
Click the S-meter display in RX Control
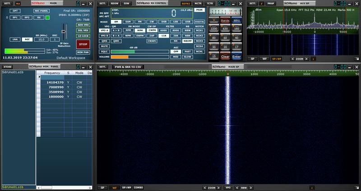[x=225, y=12]
